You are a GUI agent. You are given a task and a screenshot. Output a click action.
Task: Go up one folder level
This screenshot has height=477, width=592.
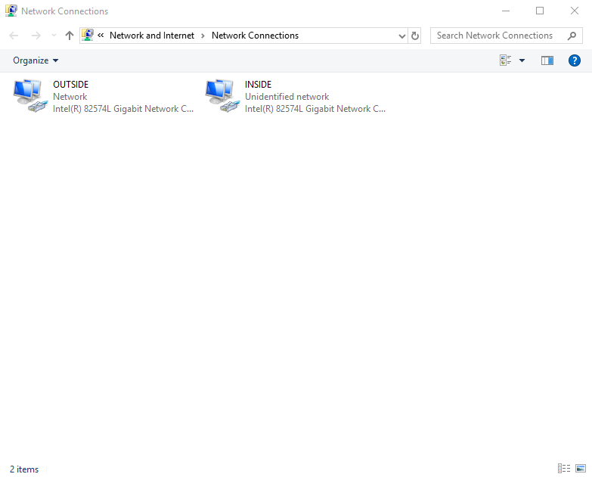pos(70,36)
